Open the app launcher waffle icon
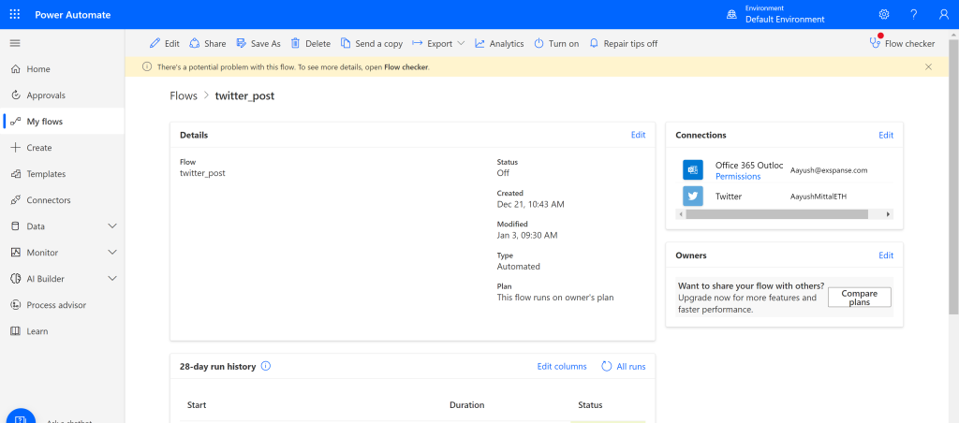The height and width of the screenshot is (423, 959). click(x=15, y=15)
